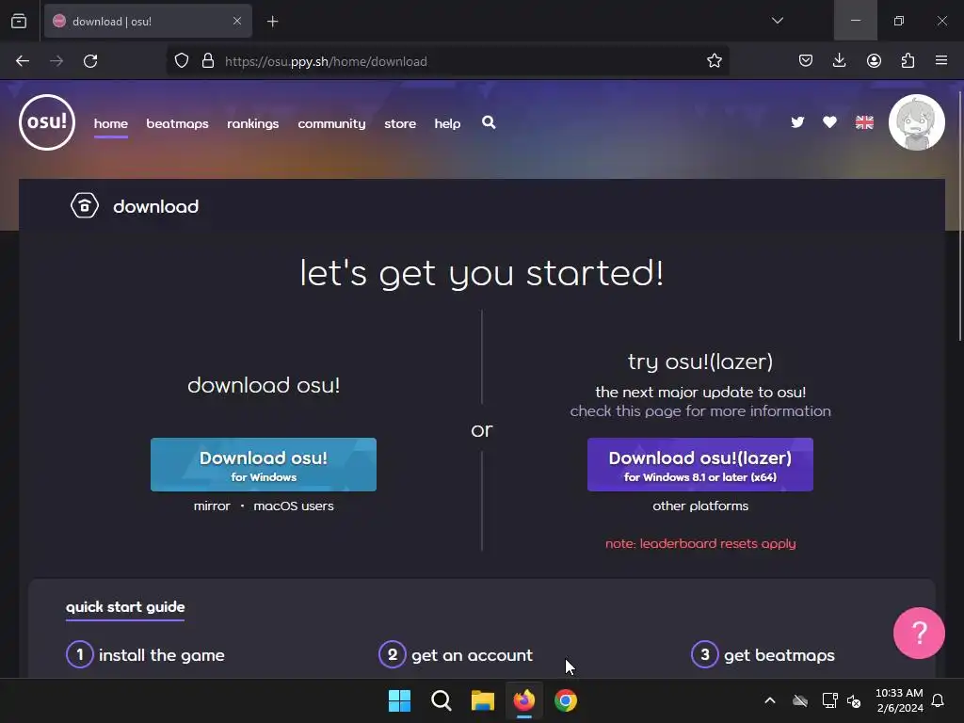
Task: Open the other platforms link
Action: coord(700,506)
